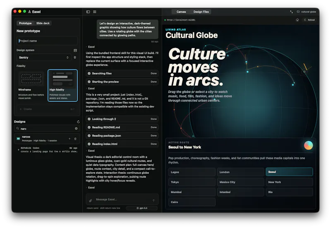
Task: Refresh the Designs list
Action: pos(78,122)
